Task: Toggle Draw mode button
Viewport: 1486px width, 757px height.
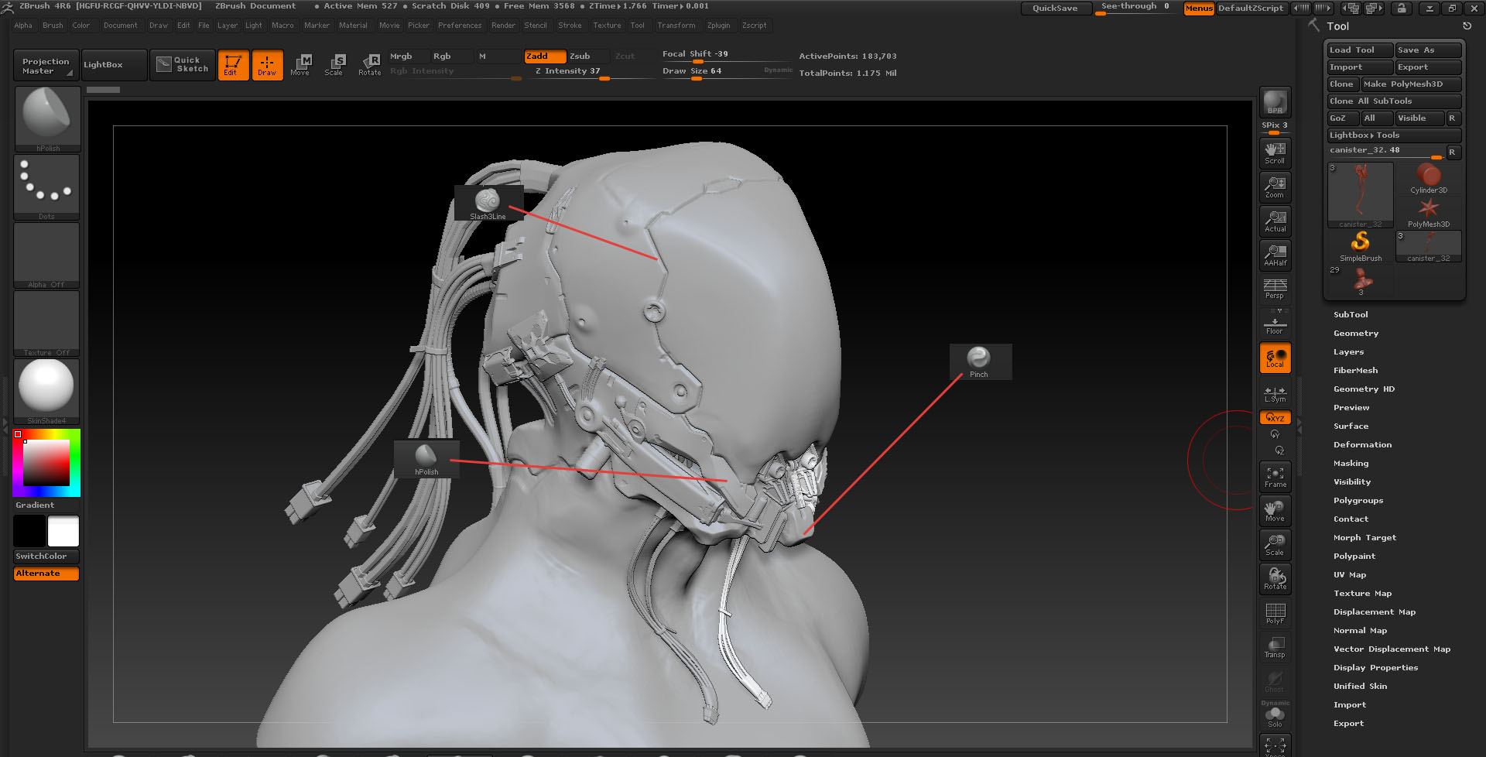Action: 267,65
